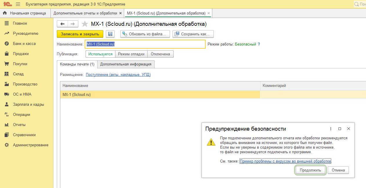366x188 pixels.
Task: Open the Дополнительная информация tab
Action: [126, 64]
